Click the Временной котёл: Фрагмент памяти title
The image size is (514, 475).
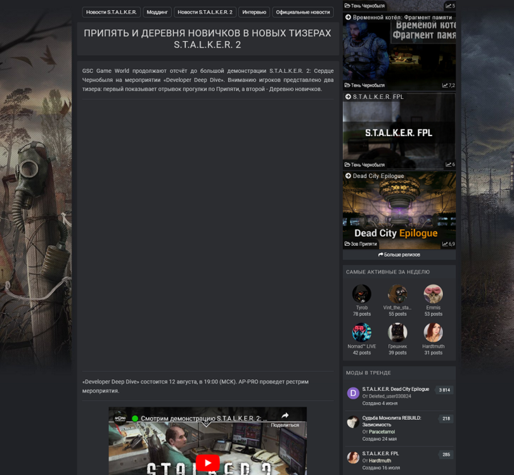(402, 17)
